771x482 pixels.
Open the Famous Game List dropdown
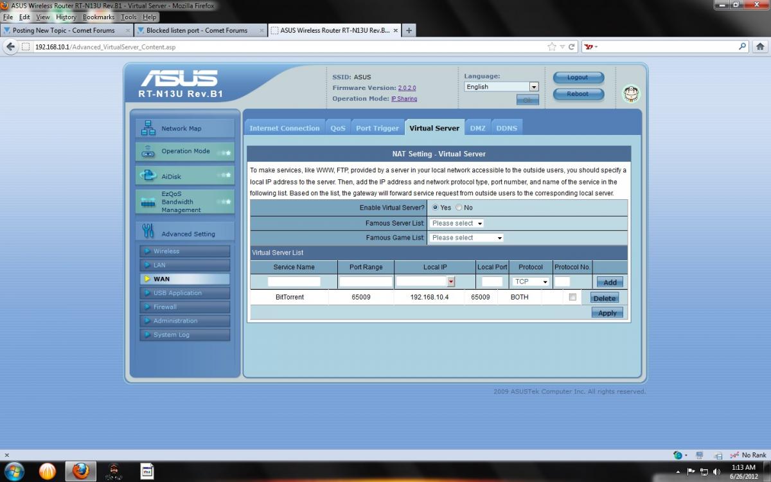click(x=466, y=237)
